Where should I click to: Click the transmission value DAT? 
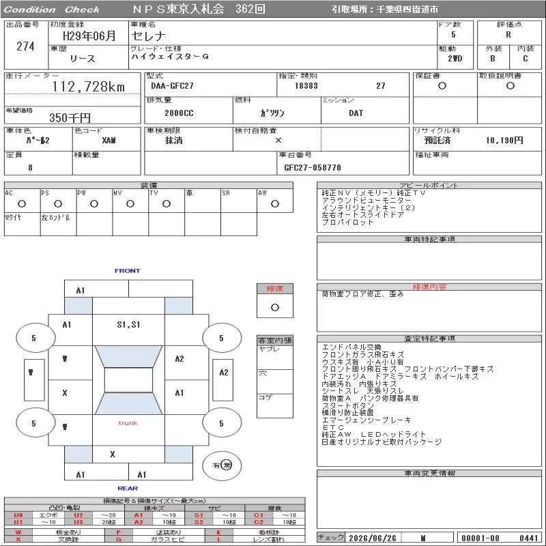click(356, 113)
